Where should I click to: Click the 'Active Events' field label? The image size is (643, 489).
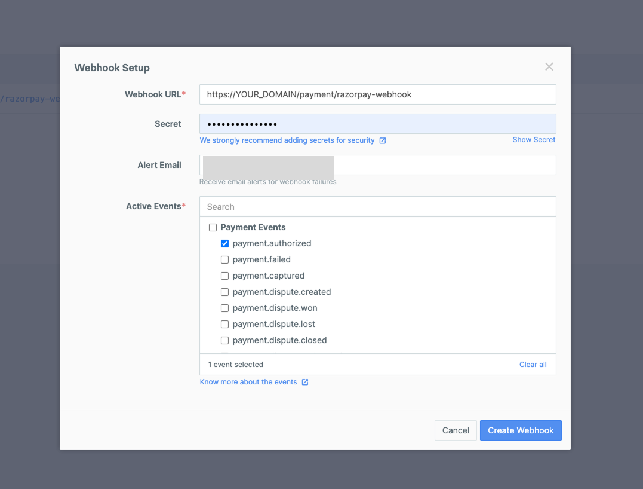coord(153,206)
